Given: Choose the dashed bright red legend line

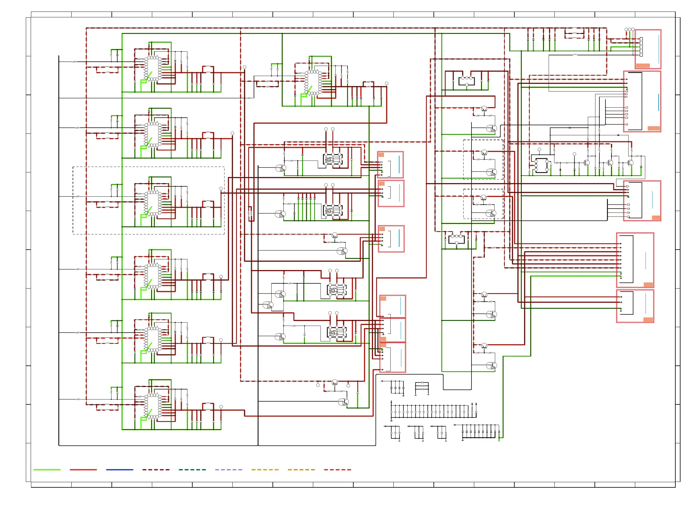Looking at the screenshot, I should tap(338, 469).
